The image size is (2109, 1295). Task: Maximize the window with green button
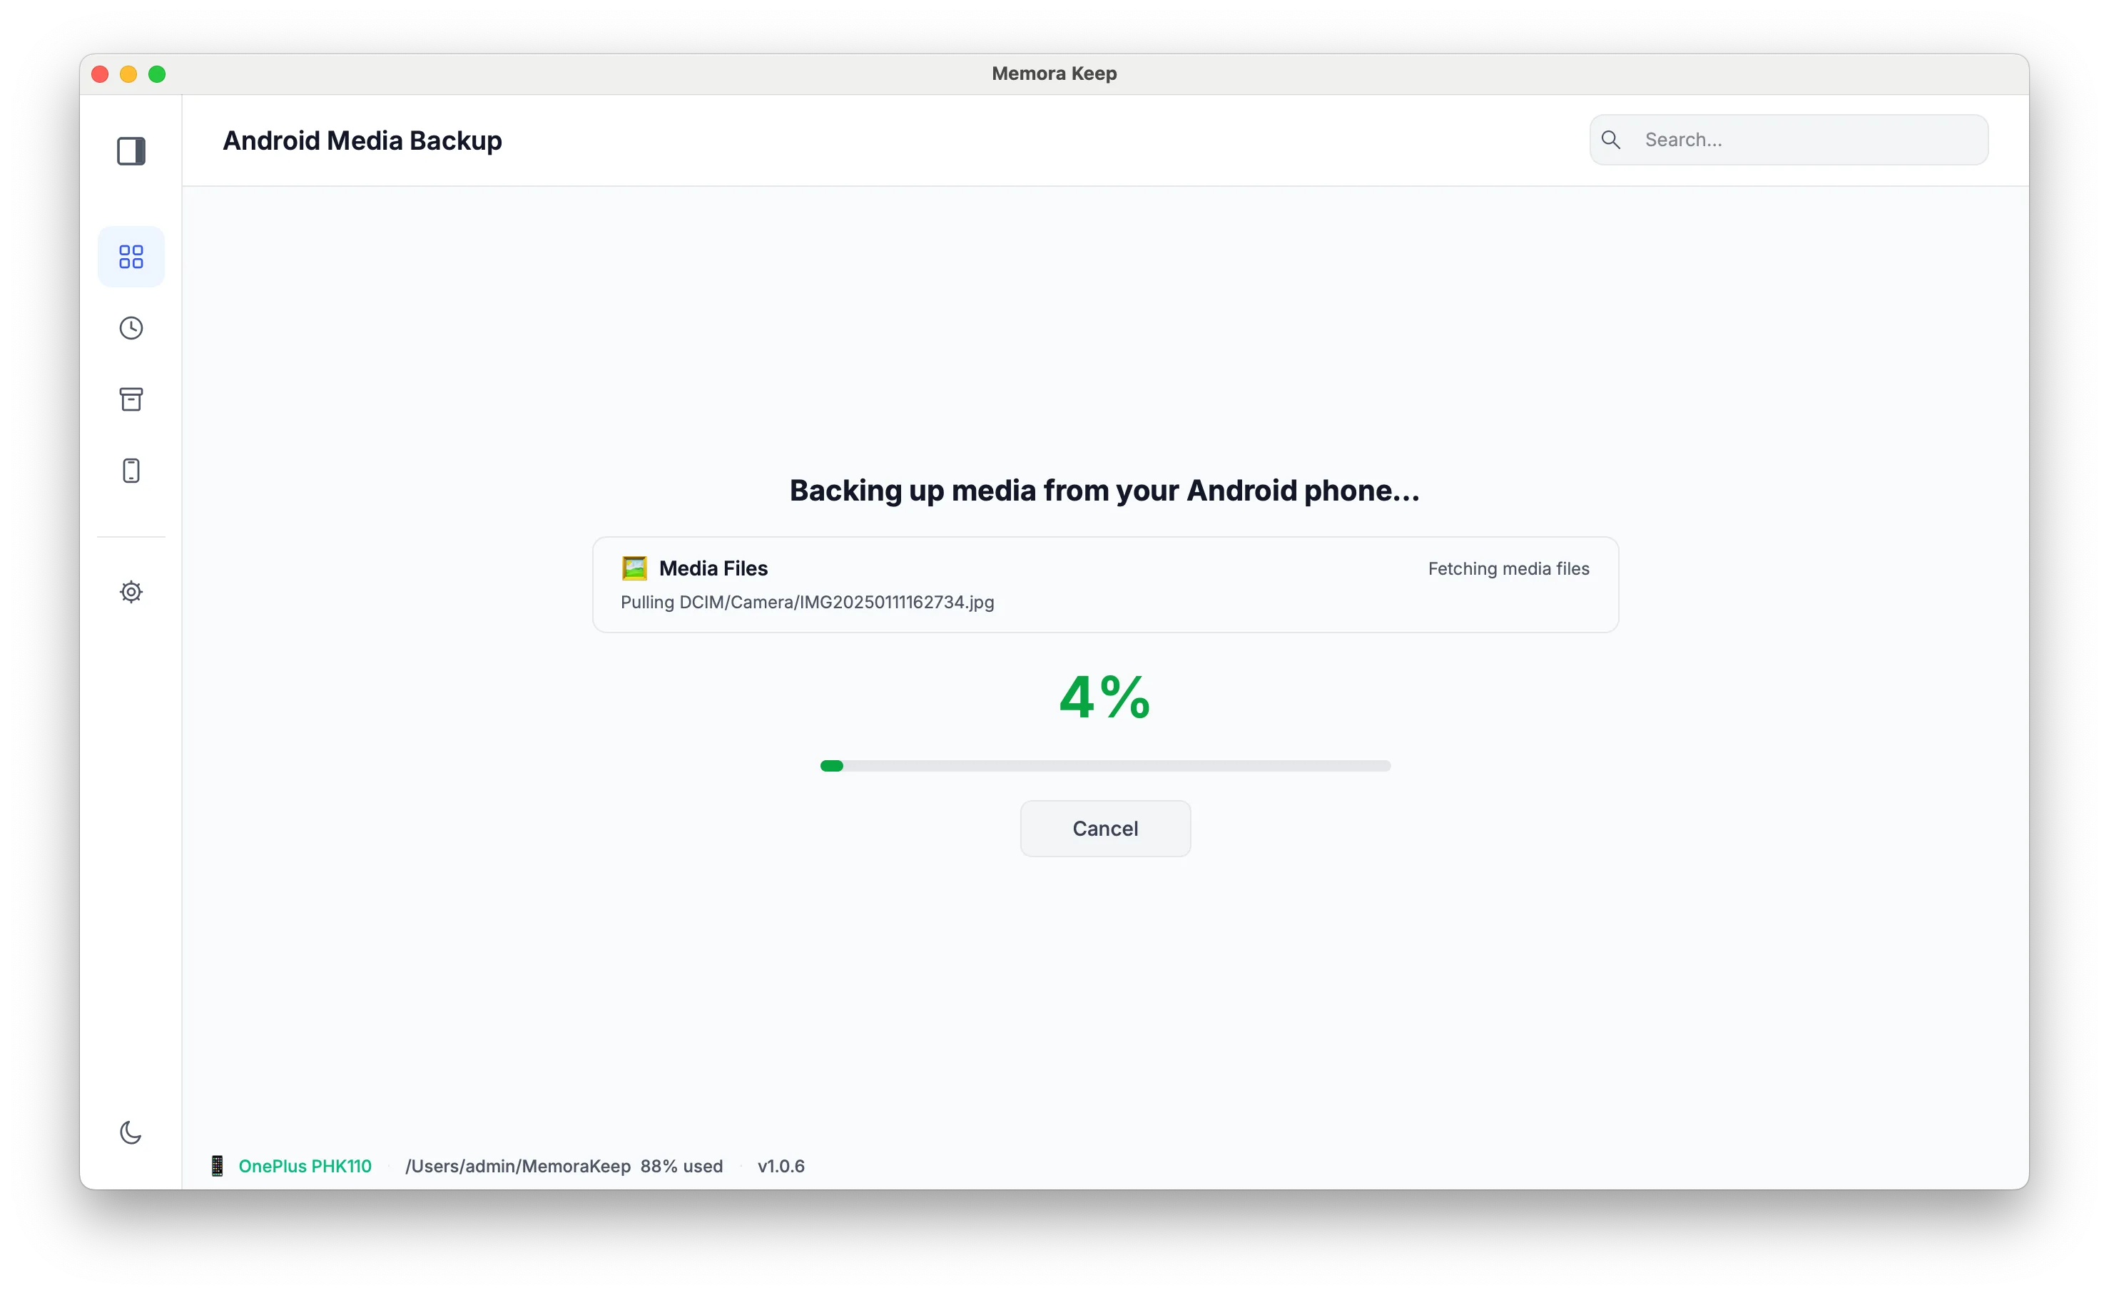point(157,74)
